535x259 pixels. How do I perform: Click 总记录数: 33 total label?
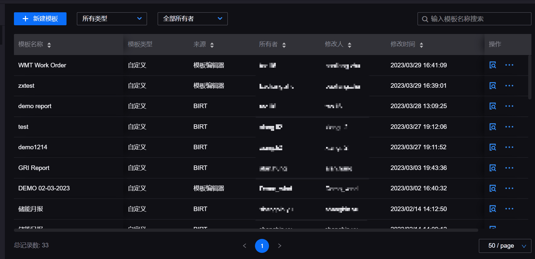pyautogui.click(x=31, y=245)
